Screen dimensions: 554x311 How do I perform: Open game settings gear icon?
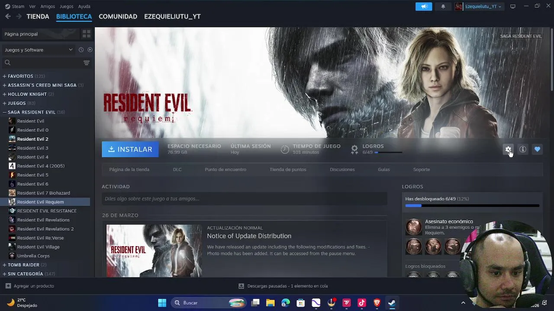(x=508, y=149)
